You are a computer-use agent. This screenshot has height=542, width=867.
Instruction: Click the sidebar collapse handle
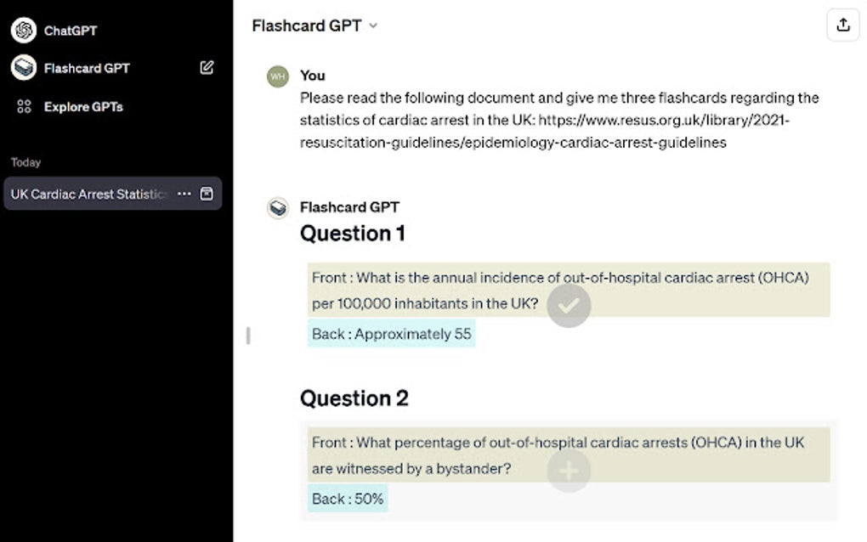[x=247, y=336]
